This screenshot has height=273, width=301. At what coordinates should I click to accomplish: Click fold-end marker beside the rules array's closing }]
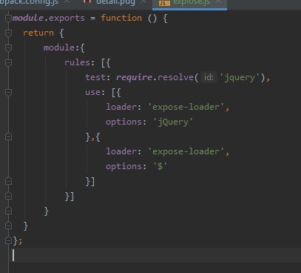tap(8, 196)
